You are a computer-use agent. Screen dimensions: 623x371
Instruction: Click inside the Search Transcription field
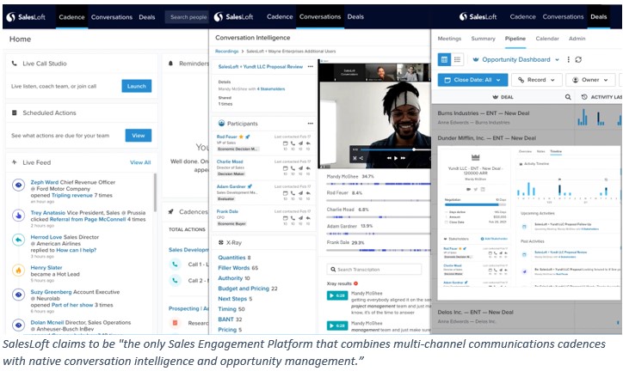(x=373, y=270)
